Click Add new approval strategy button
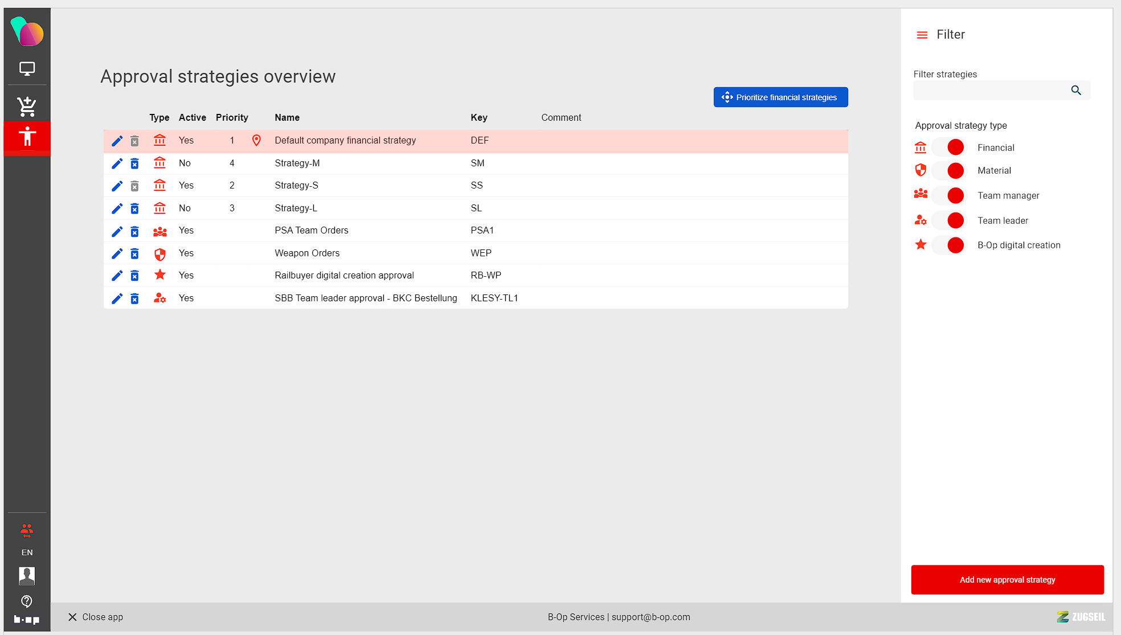Viewport: 1121px width, 635px height. point(1007,580)
